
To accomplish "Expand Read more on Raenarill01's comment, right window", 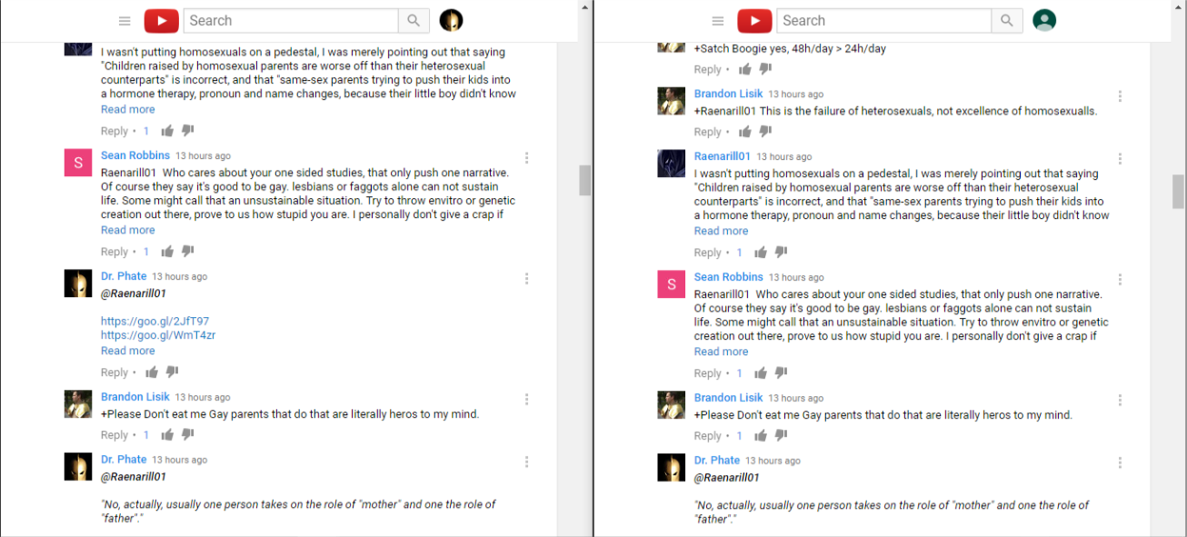I will 722,231.
